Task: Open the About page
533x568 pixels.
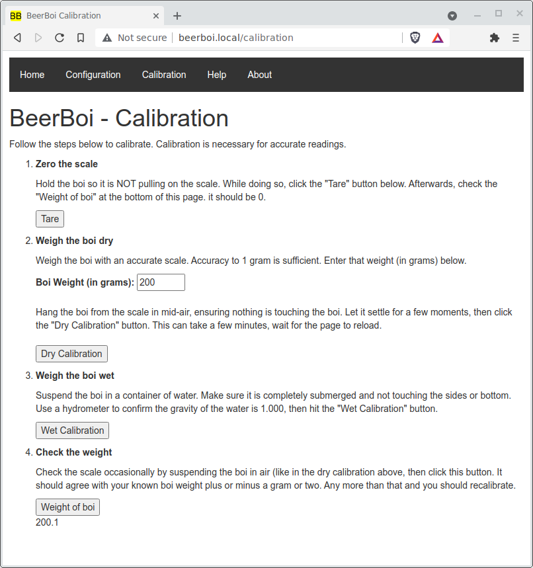Action: pyautogui.click(x=260, y=75)
